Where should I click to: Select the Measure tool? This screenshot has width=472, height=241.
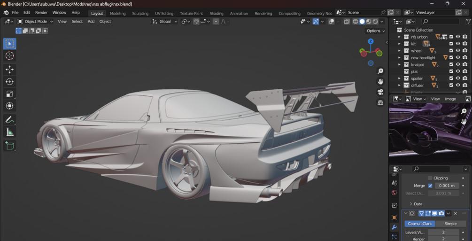(10, 132)
